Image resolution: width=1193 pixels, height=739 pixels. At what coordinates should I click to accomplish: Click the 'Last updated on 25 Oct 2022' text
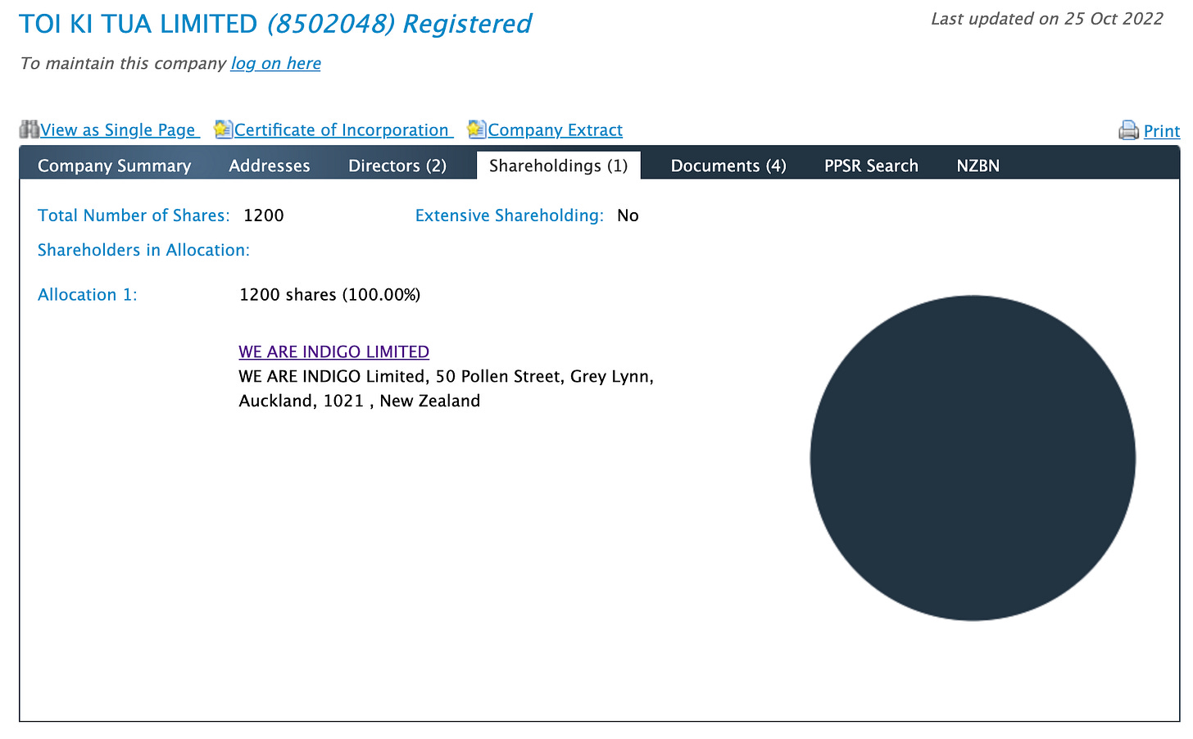(1047, 19)
